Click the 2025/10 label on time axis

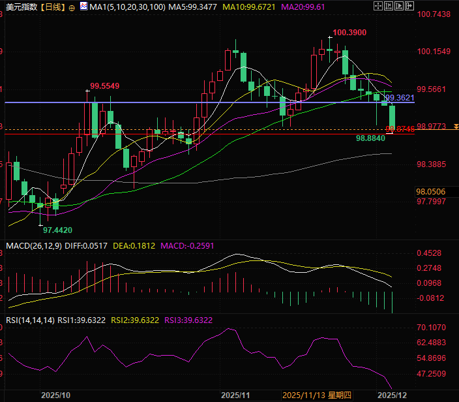[x=55, y=395]
